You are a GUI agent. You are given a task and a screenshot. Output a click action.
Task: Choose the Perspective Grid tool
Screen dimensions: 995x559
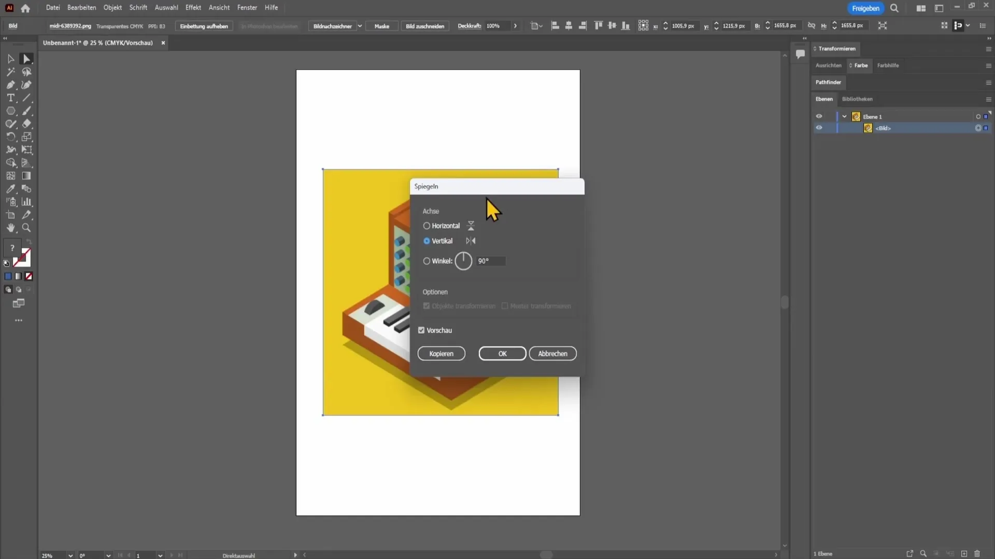[x=26, y=163]
